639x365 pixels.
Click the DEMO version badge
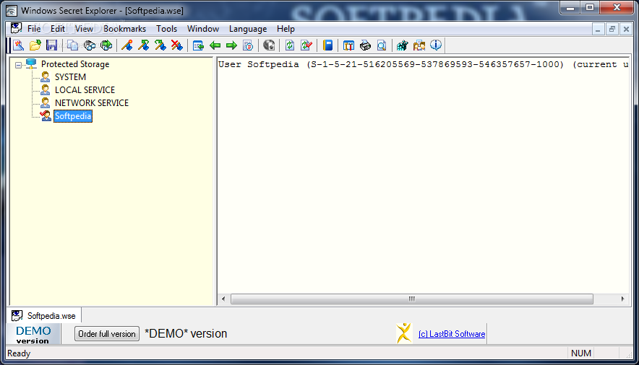(x=33, y=335)
